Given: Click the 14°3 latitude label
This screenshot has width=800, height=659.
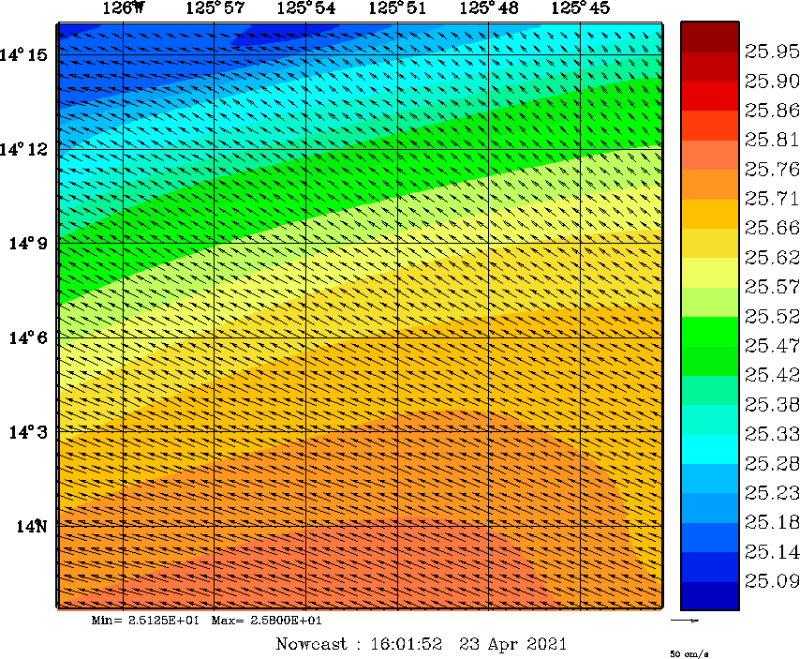Looking at the screenshot, I should (28, 432).
